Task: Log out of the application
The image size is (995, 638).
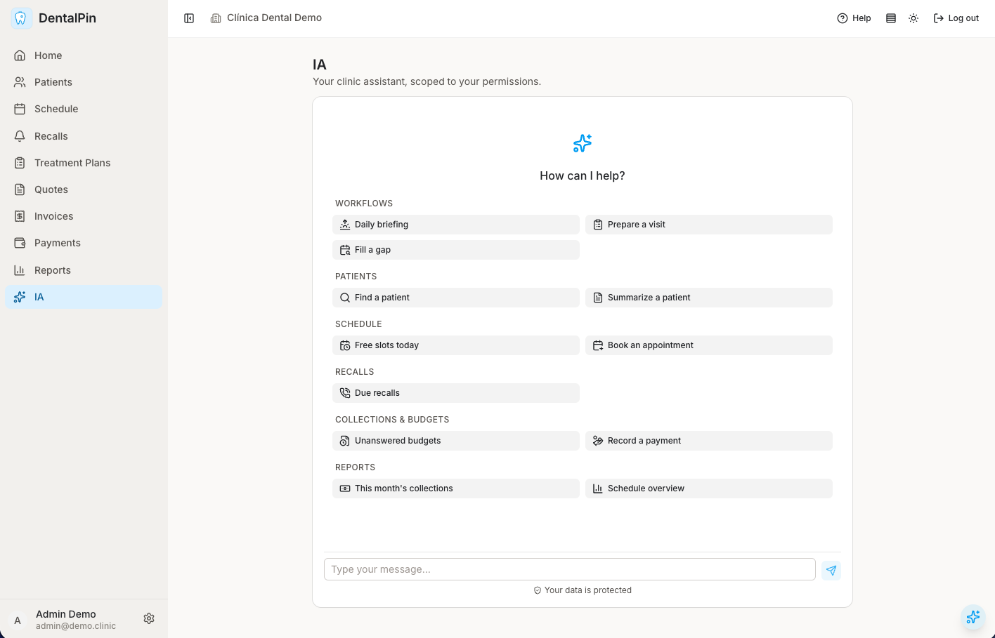Action: click(956, 18)
